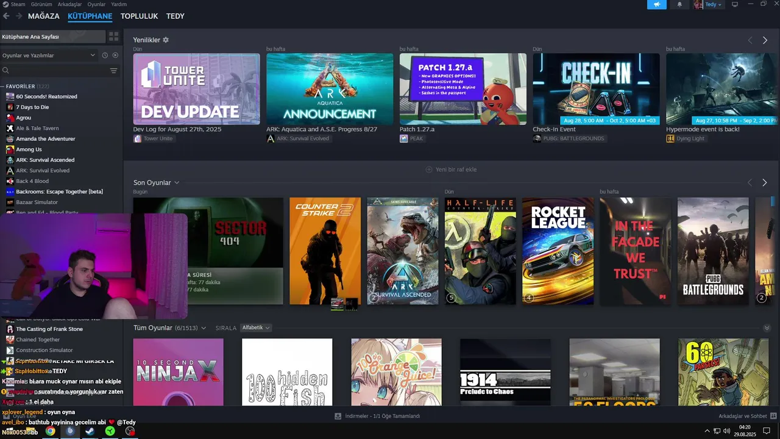Select 60 Seconds! Reatomized in the sidebar
The height and width of the screenshot is (439, 780).
click(46, 96)
